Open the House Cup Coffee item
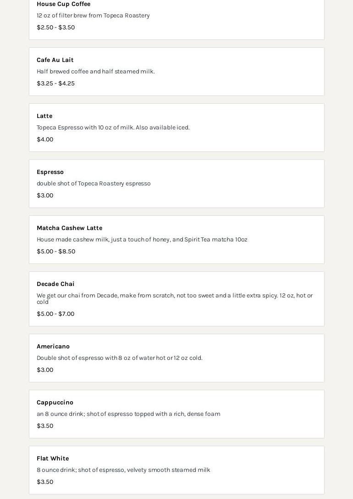Screen dimensions: 353x499 pos(63,4)
